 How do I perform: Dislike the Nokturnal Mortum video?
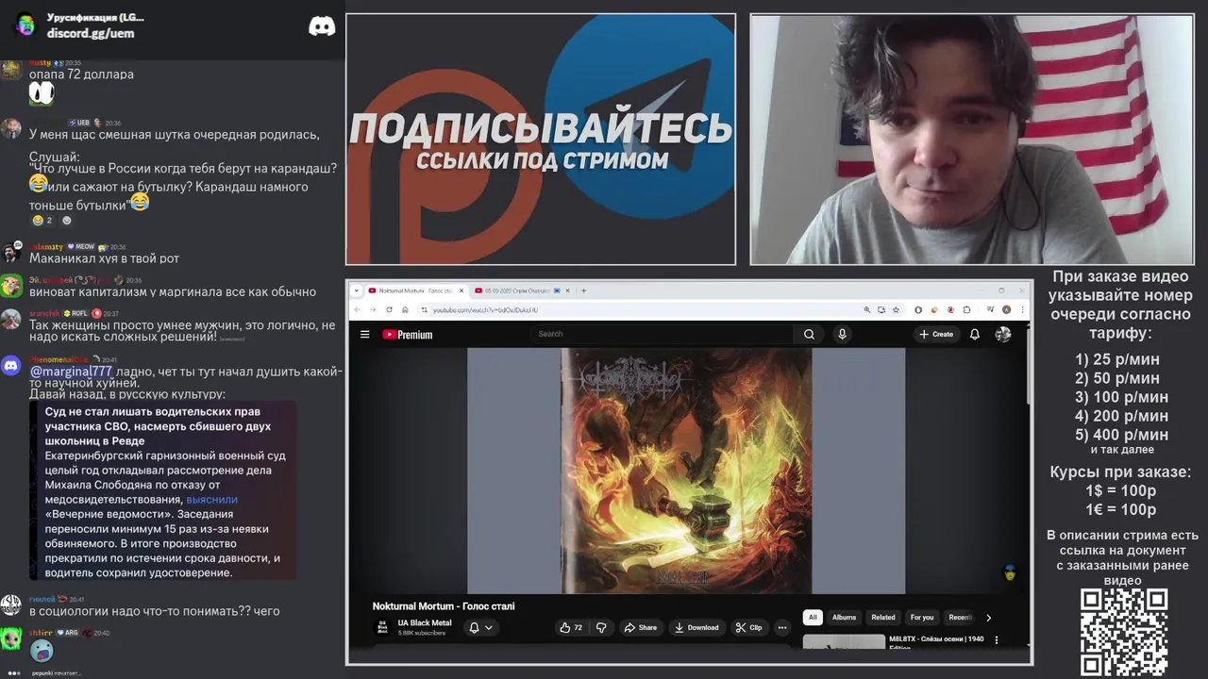[601, 627]
